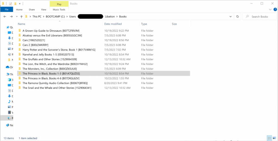278x141 pixels.
Task: Open Customize Quick Access Toolbar dropdown arrow
Action: pos(20,4)
